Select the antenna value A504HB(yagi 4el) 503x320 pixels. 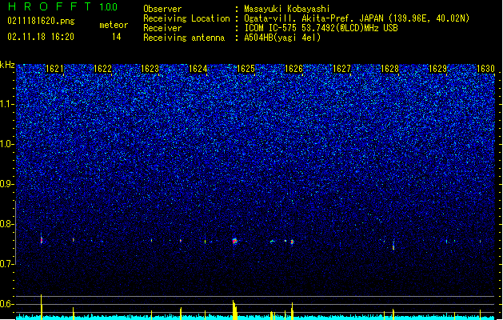[282, 38]
